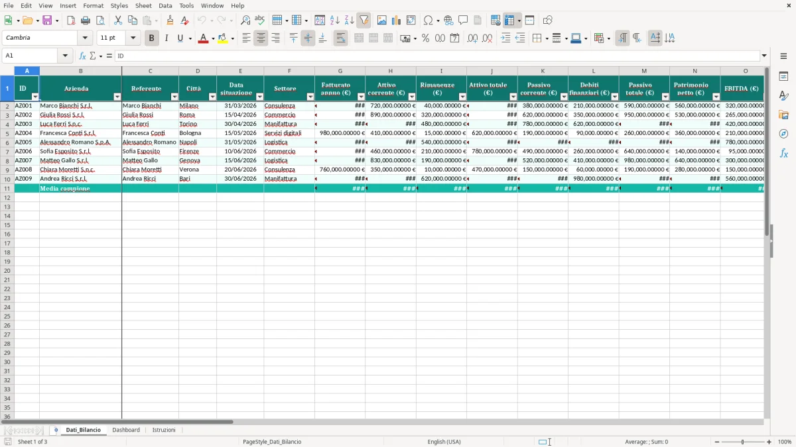Apply yellow background highlight color
796x447 pixels.
pyautogui.click(x=223, y=38)
